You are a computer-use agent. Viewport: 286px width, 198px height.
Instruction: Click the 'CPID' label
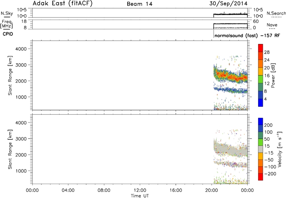(x=8, y=34)
